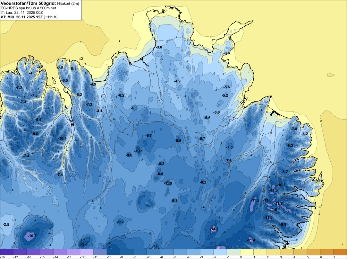Choose the legend swatch labeled 3
The image size is (347, 259).
tap(287, 252)
